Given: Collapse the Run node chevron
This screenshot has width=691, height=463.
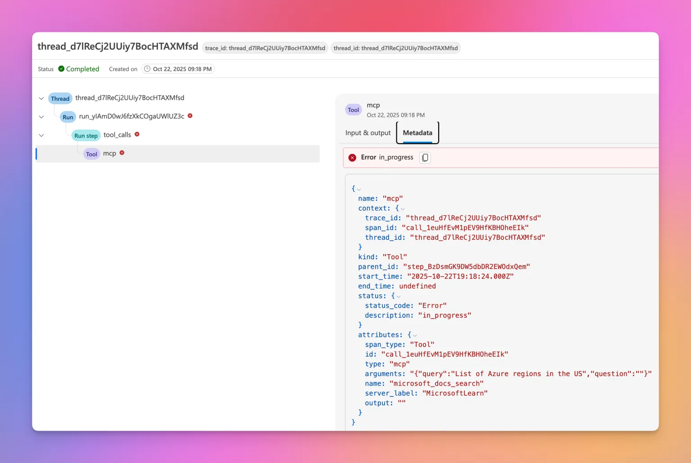Looking at the screenshot, I should click(x=41, y=117).
